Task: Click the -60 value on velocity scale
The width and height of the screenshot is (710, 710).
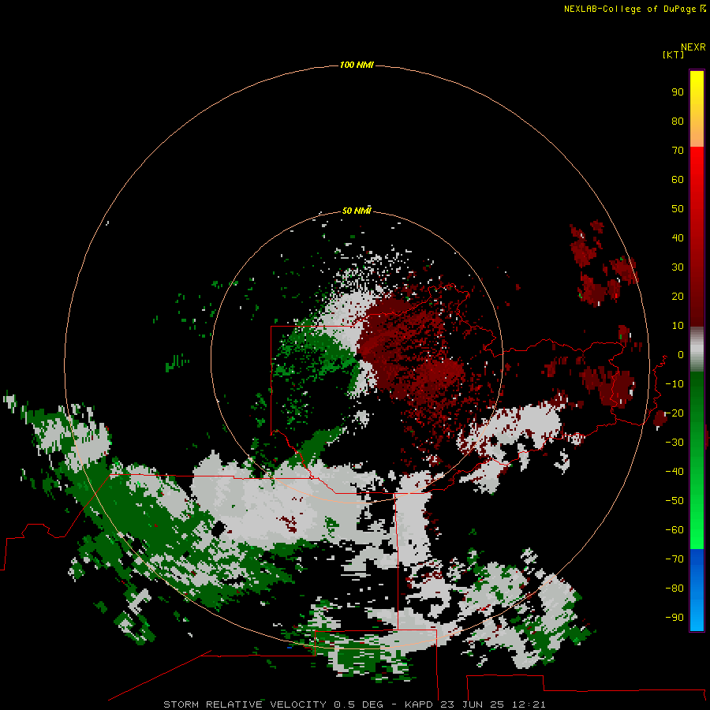Action: pyautogui.click(x=674, y=530)
